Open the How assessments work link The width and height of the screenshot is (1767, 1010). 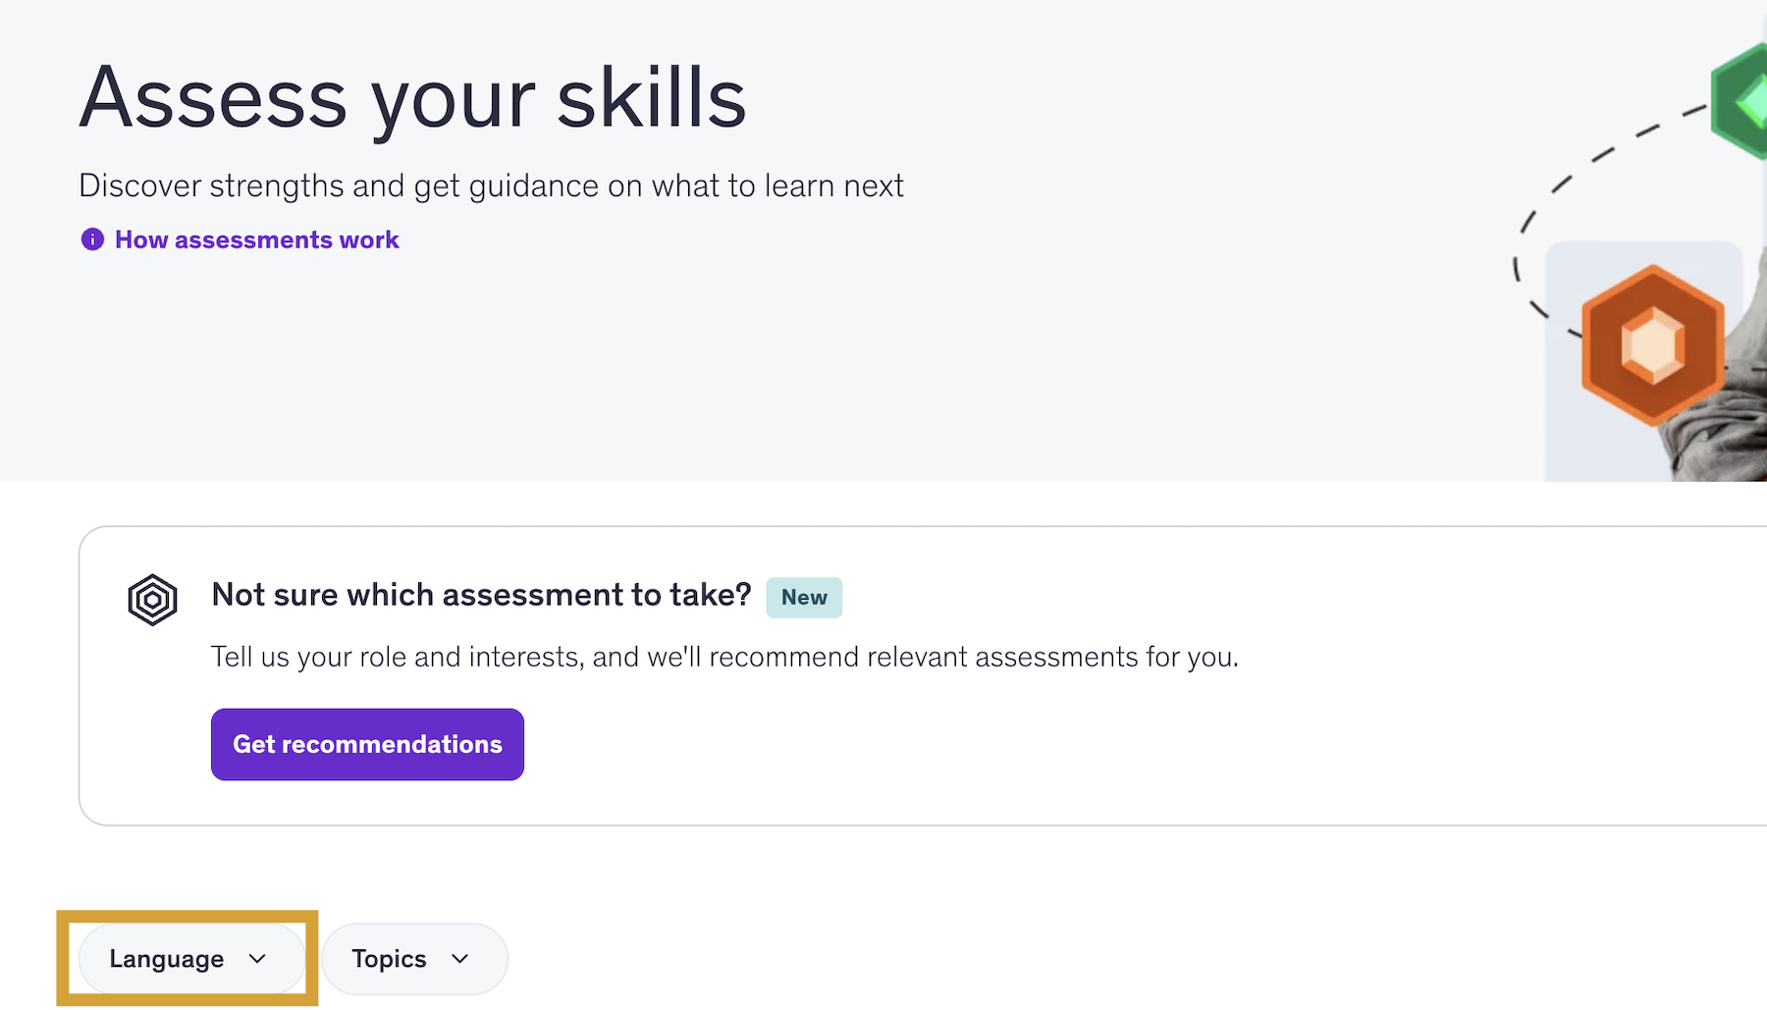point(256,239)
